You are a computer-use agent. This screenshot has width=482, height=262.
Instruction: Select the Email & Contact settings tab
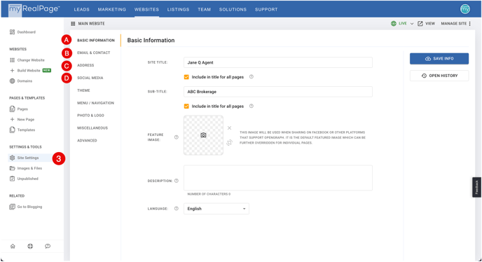[94, 53]
